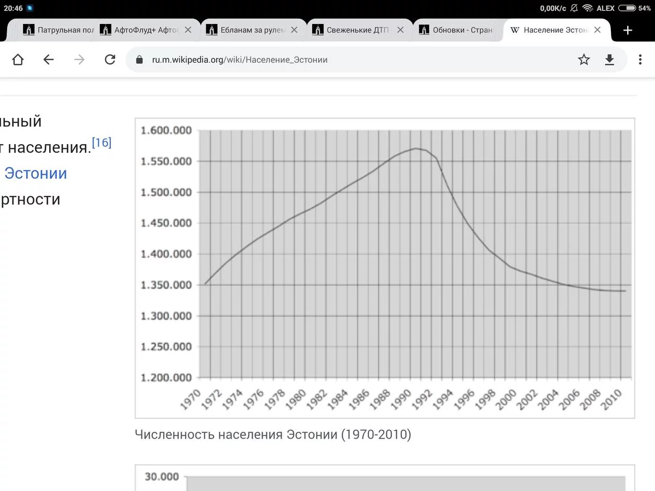Click the padlock icon next to the URL
The image size is (655, 491).
coord(139,59)
